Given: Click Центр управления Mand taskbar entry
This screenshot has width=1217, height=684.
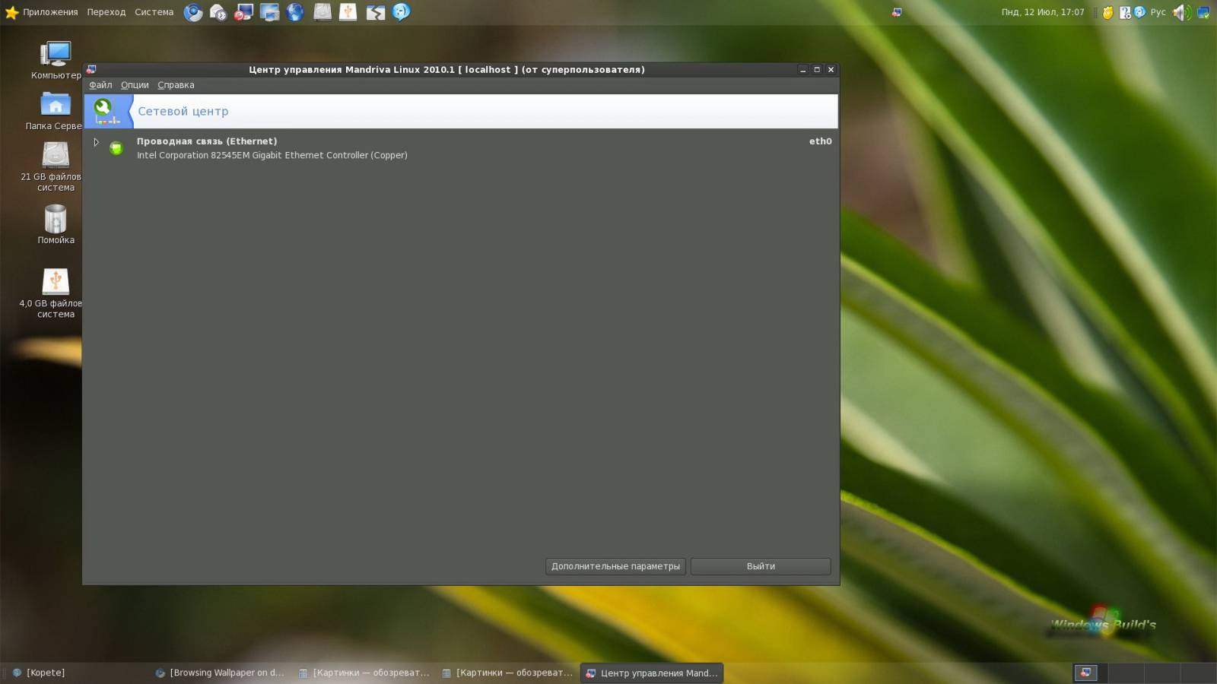Looking at the screenshot, I should (652, 673).
